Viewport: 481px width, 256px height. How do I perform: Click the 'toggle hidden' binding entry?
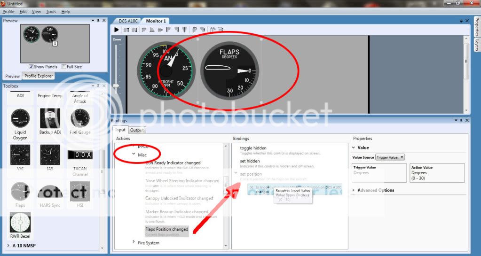pos(280,150)
